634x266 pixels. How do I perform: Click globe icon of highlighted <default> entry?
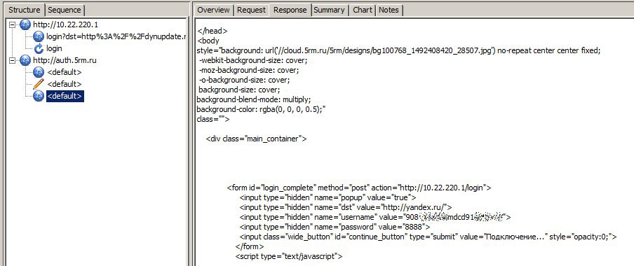point(39,96)
